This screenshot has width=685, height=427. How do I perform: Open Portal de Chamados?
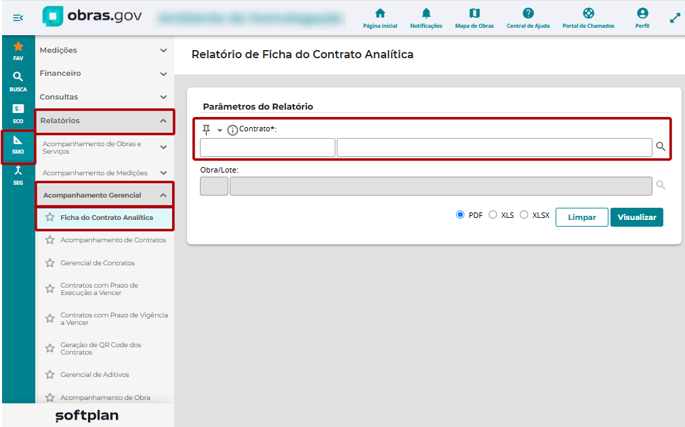[589, 18]
